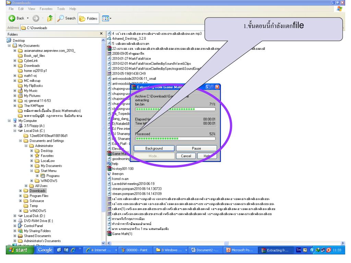Image resolution: width=351 pixels, height=263 pixels.
Task: Select the 3.5 Floppy (A:) drive icon
Action: 20,126
